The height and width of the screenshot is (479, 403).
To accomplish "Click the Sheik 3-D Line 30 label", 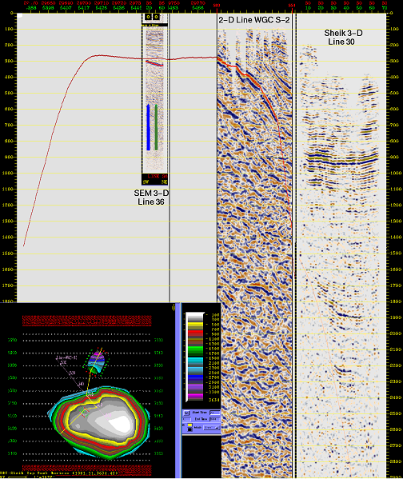I will [x=343, y=38].
